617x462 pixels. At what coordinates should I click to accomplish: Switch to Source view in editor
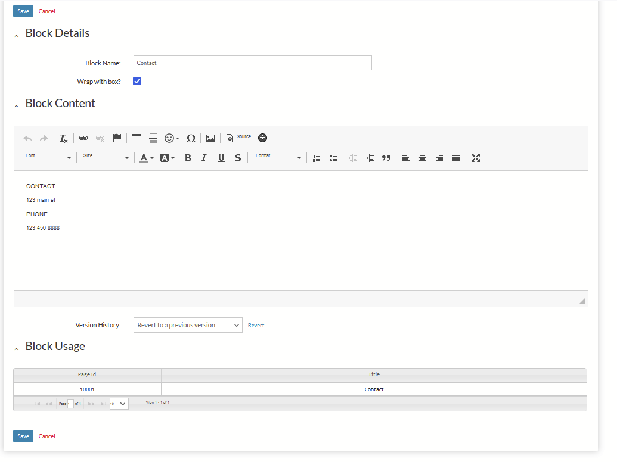click(239, 138)
